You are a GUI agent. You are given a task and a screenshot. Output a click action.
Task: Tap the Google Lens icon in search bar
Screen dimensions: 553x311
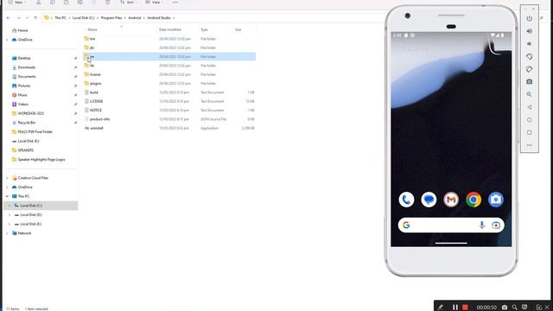(496, 225)
